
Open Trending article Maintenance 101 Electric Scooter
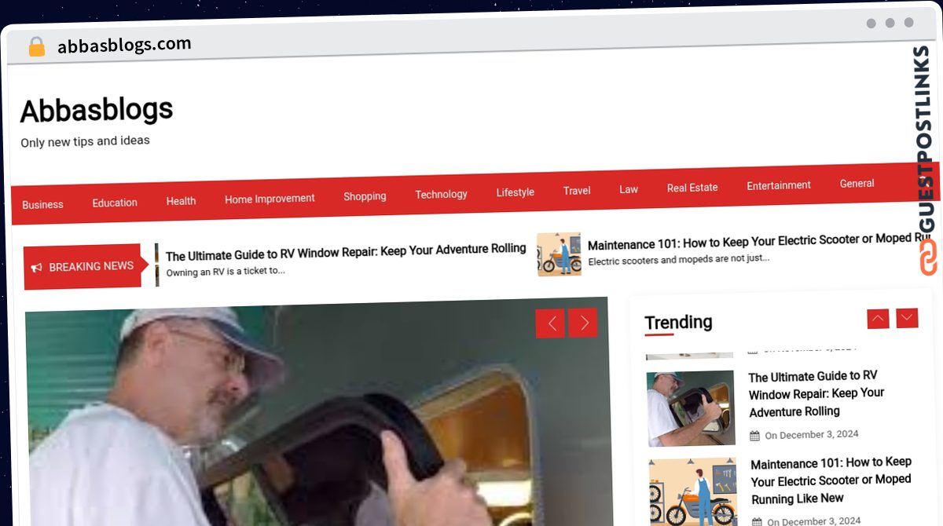(831, 480)
